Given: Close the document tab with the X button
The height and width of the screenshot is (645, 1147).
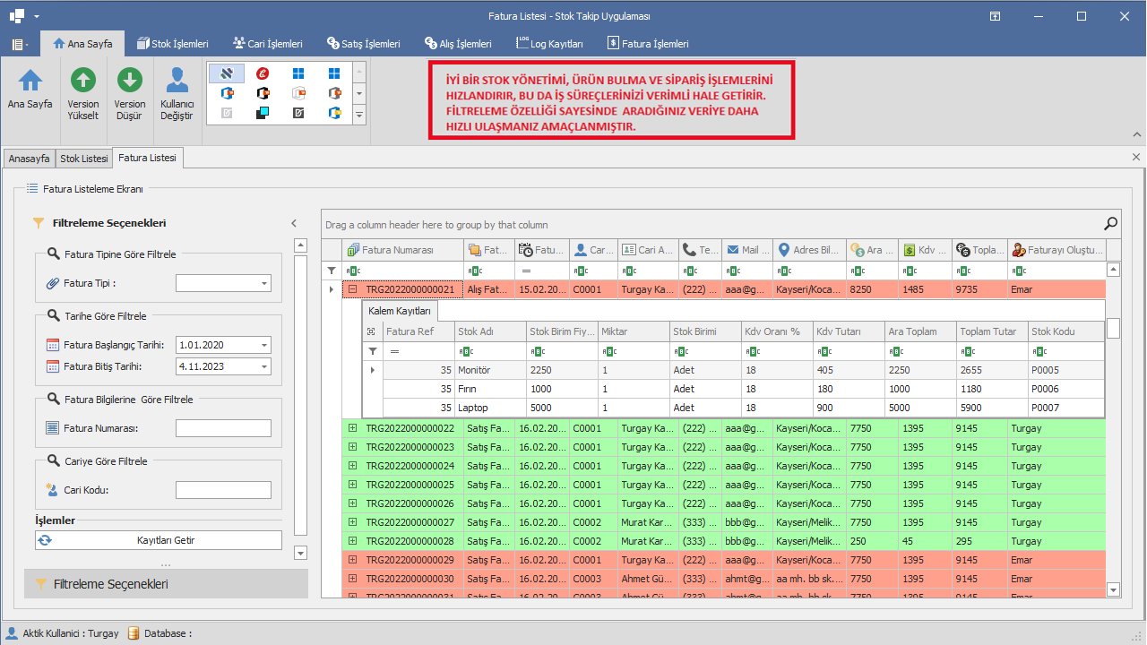Looking at the screenshot, I should click(1136, 158).
